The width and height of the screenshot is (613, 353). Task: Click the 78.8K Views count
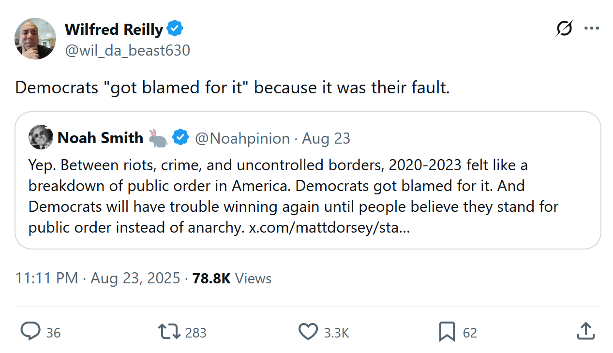[232, 279]
